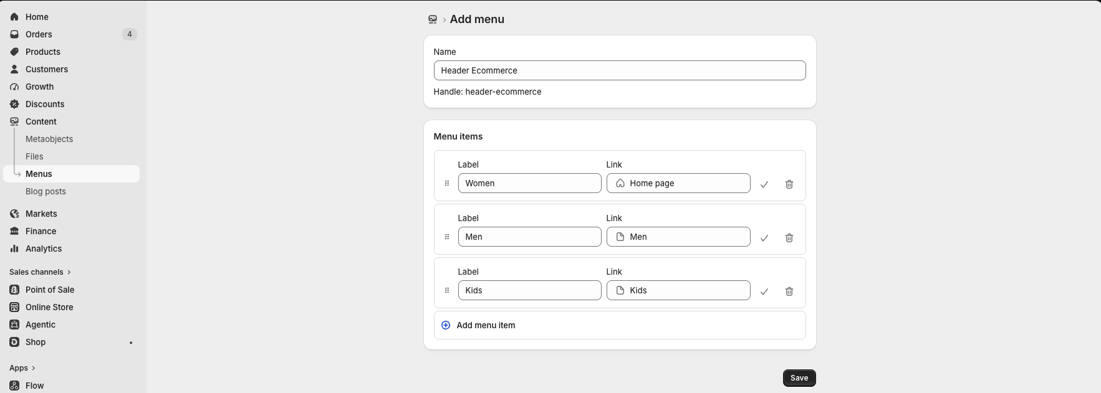
Task: Expand the Sales channels section
Action: [41, 272]
